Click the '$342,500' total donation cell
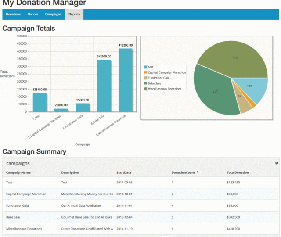281x237 pixels. (x=233, y=217)
